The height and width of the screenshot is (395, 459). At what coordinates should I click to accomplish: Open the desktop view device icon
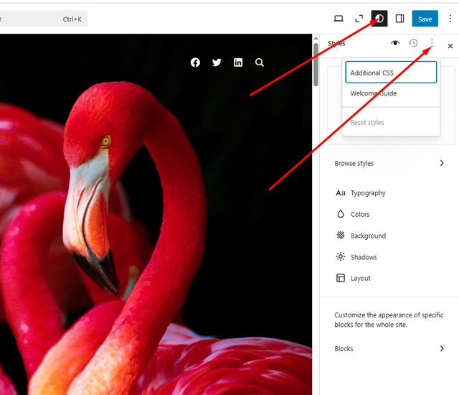(x=339, y=19)
